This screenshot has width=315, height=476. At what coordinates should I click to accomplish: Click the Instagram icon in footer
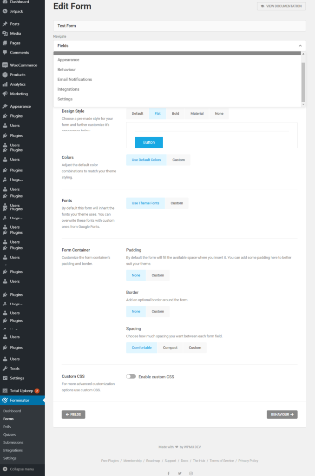pos(191,473)
